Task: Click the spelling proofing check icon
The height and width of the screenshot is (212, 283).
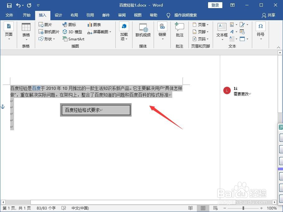Action: 64,208
